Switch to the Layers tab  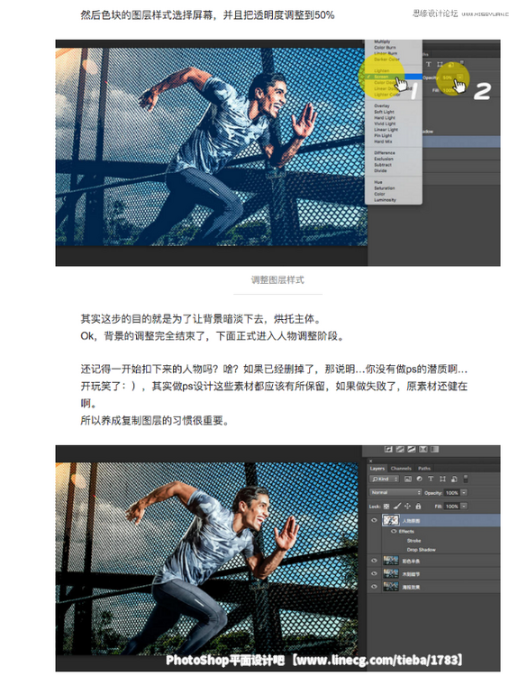(377, 468)
